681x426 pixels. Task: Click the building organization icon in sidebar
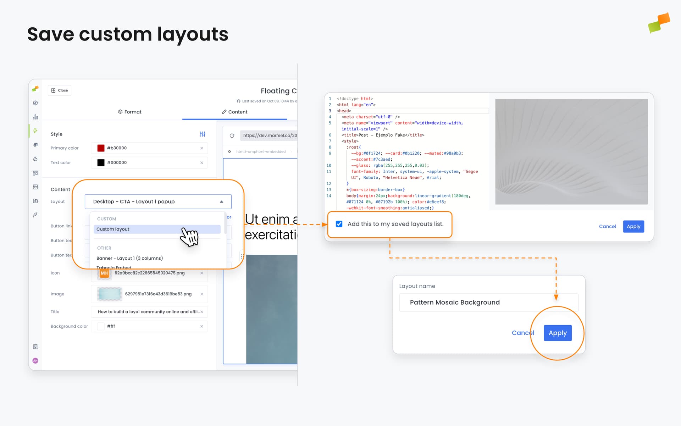(35, 347)
